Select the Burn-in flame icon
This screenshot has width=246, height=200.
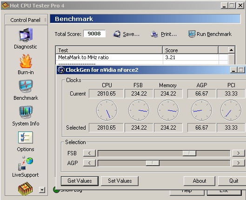(x=26, y=61)
